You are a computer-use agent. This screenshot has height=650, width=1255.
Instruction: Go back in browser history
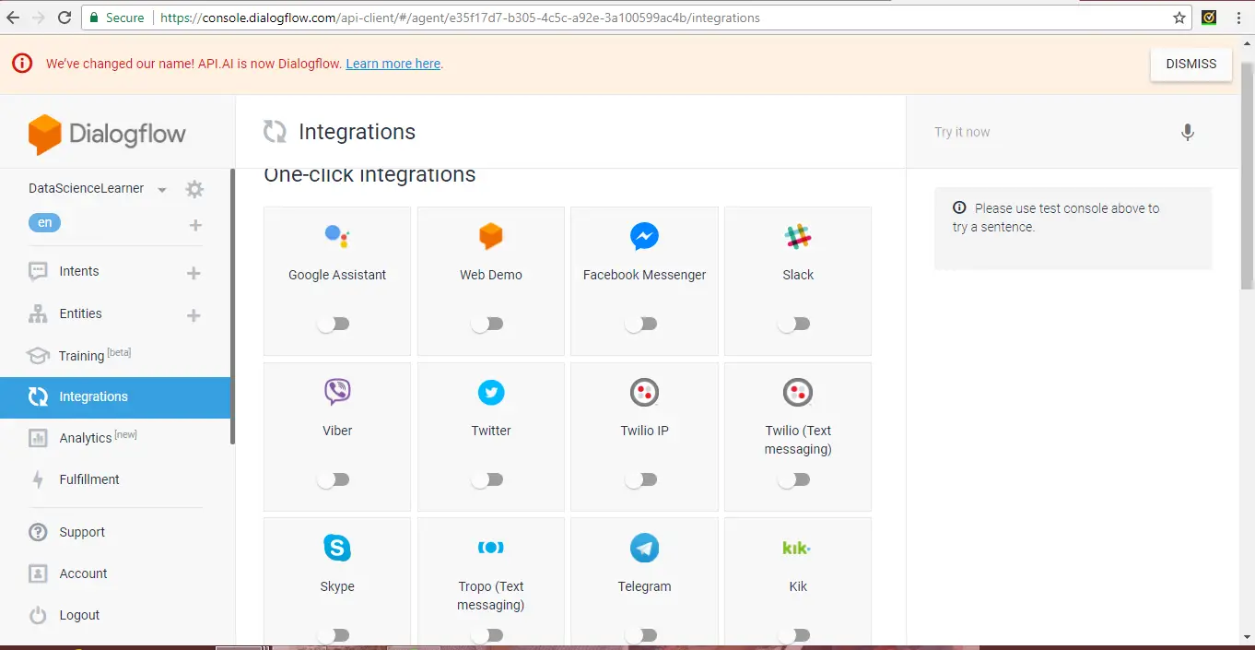[x=13, y=18]
